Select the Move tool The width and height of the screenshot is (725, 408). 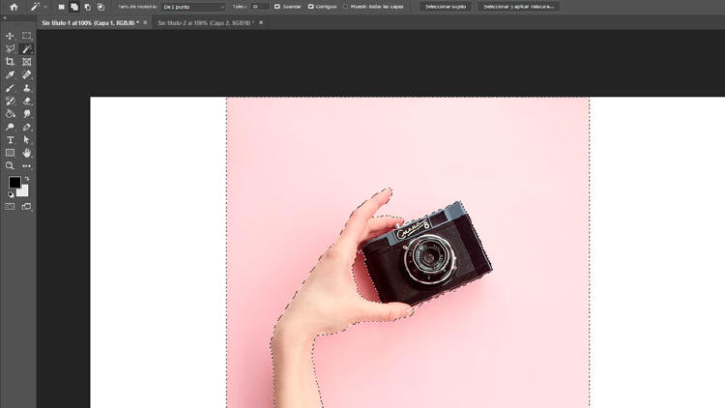tap(11, 36)
